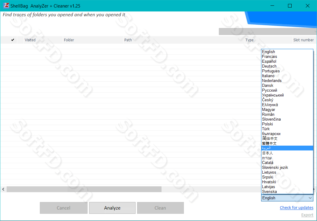Click the Export link

click(307, 215)
